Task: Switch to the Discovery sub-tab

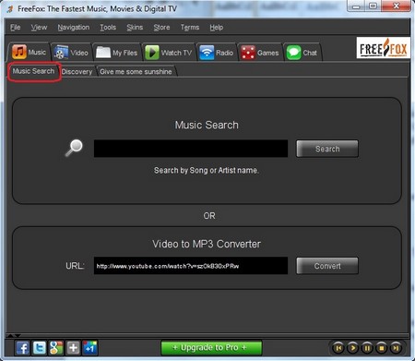Action: pyautogui.click(x=77, y=72)
